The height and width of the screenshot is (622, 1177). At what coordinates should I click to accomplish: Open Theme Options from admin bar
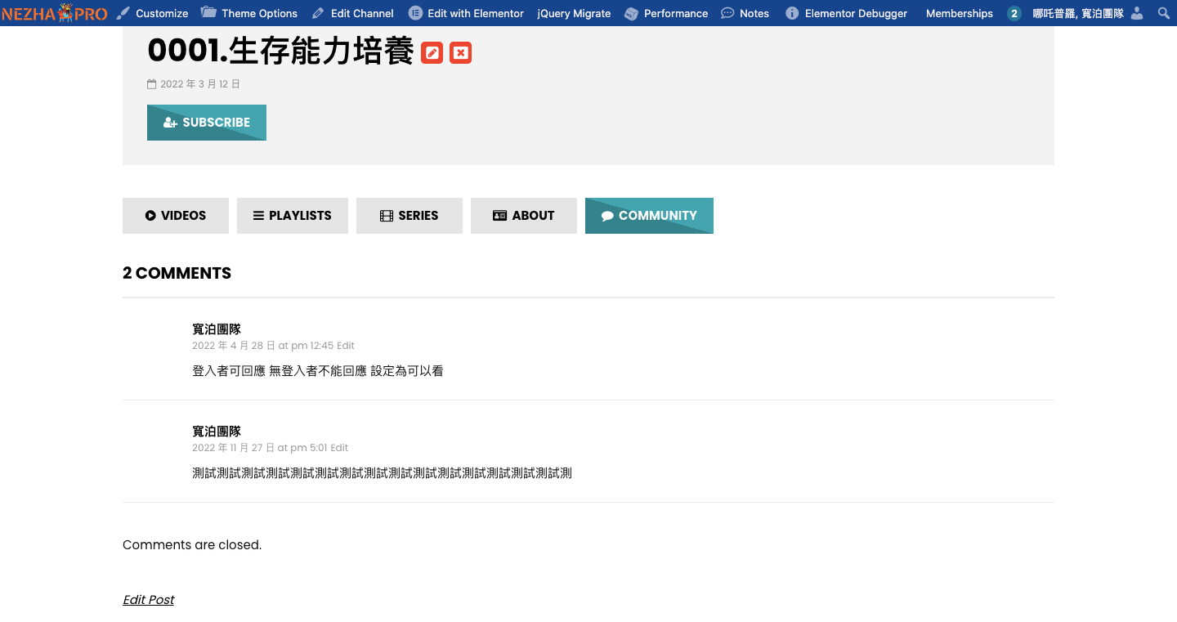pos(249,13)
